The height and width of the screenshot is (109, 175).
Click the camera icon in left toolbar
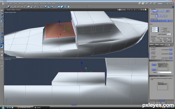pos(2,52)
